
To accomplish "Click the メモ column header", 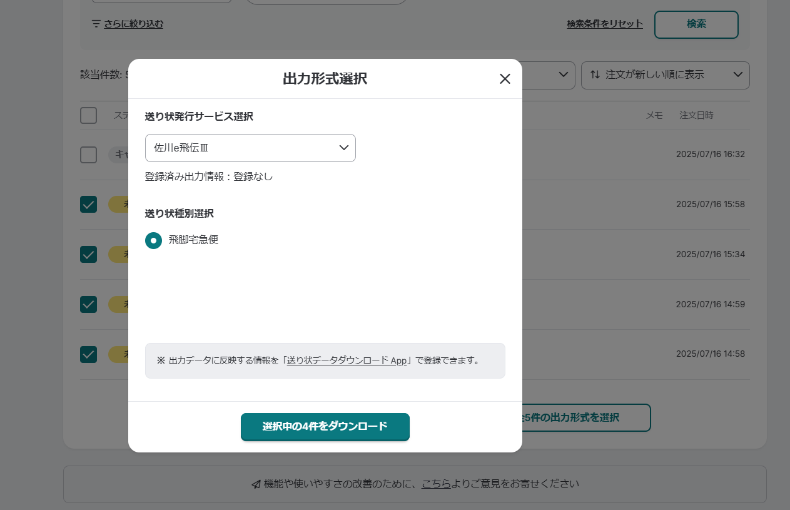I will tap(654, 115).
